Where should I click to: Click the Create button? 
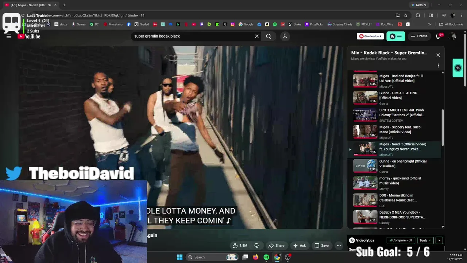click(419, 36)
